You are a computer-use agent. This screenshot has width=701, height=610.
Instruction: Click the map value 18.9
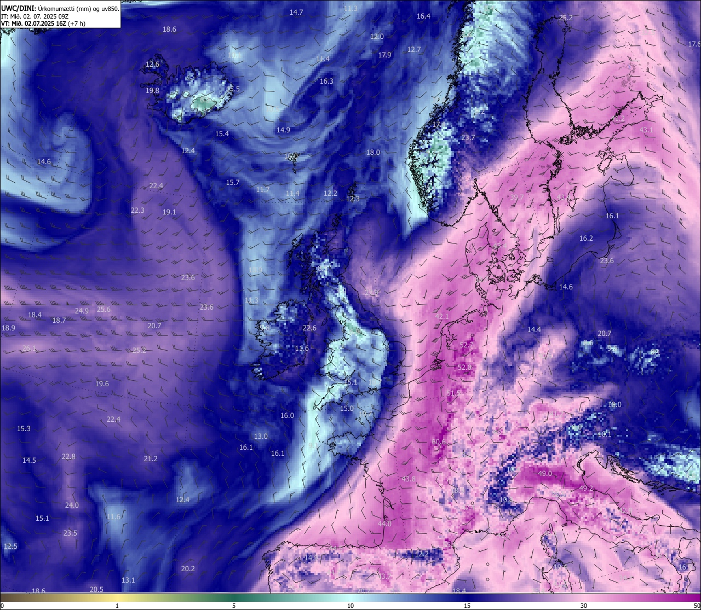[8, 328]
